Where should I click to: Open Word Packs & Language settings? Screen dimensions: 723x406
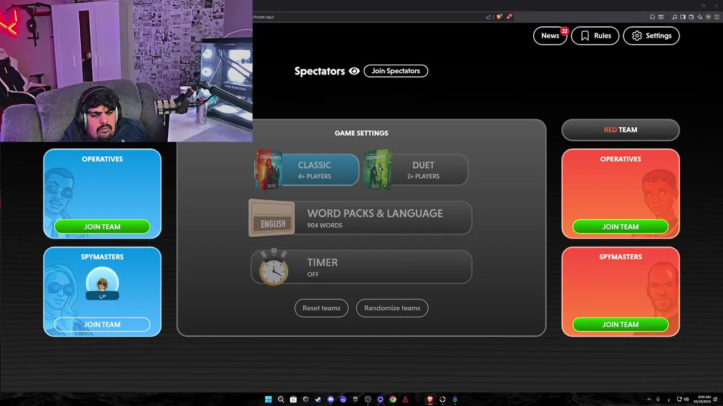[360, 218]
